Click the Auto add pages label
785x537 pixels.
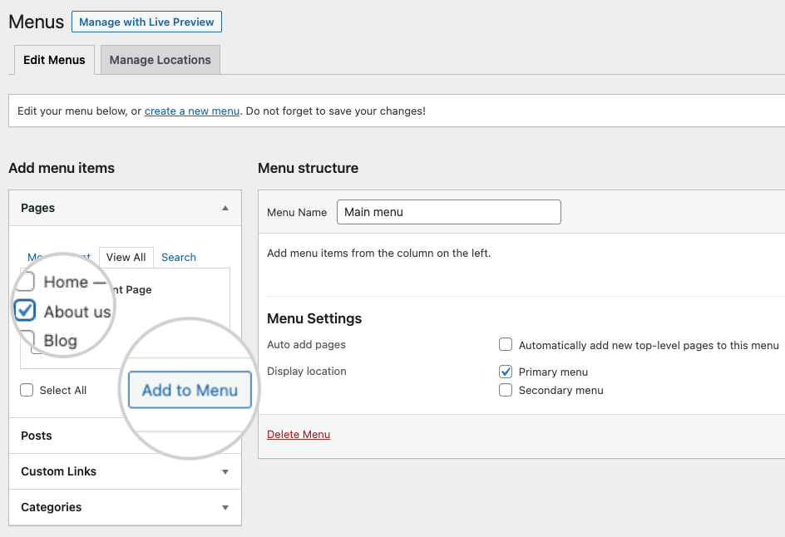tap(306, 345)
